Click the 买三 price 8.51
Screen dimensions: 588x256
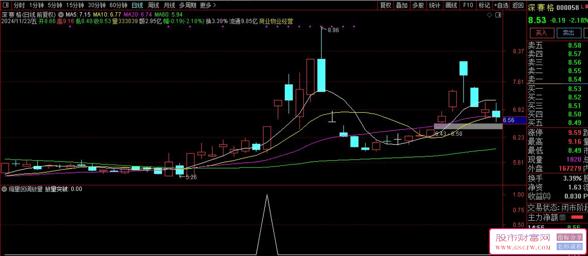pyautogui.click(x=574, y=105)
